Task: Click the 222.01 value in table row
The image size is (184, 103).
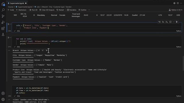Action: tap(109, 15)
